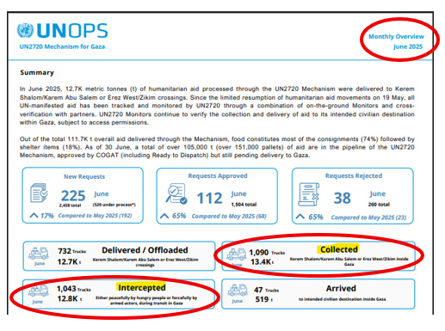Screen dimensions: 445x331
Task: Click the UNOPS wordmark logo
Action: 72,31
